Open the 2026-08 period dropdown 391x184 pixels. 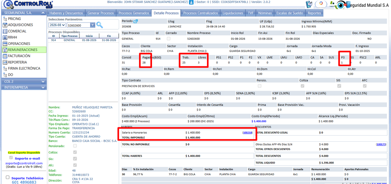57,25
